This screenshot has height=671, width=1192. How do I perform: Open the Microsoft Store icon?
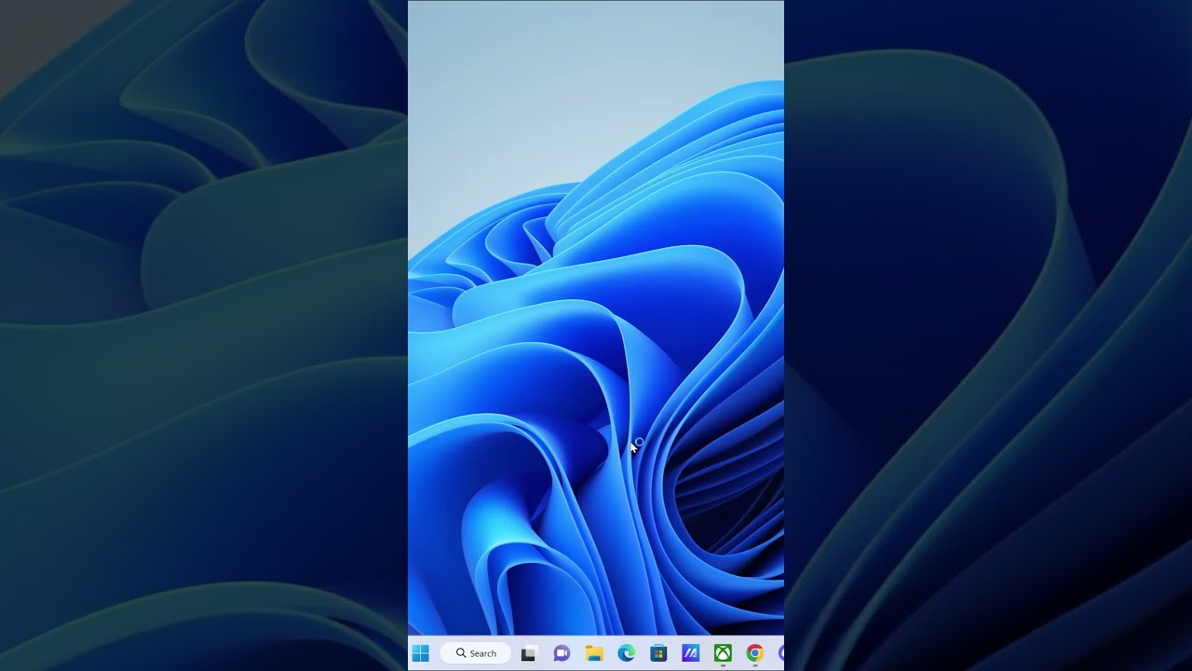(x=658, y=653)
